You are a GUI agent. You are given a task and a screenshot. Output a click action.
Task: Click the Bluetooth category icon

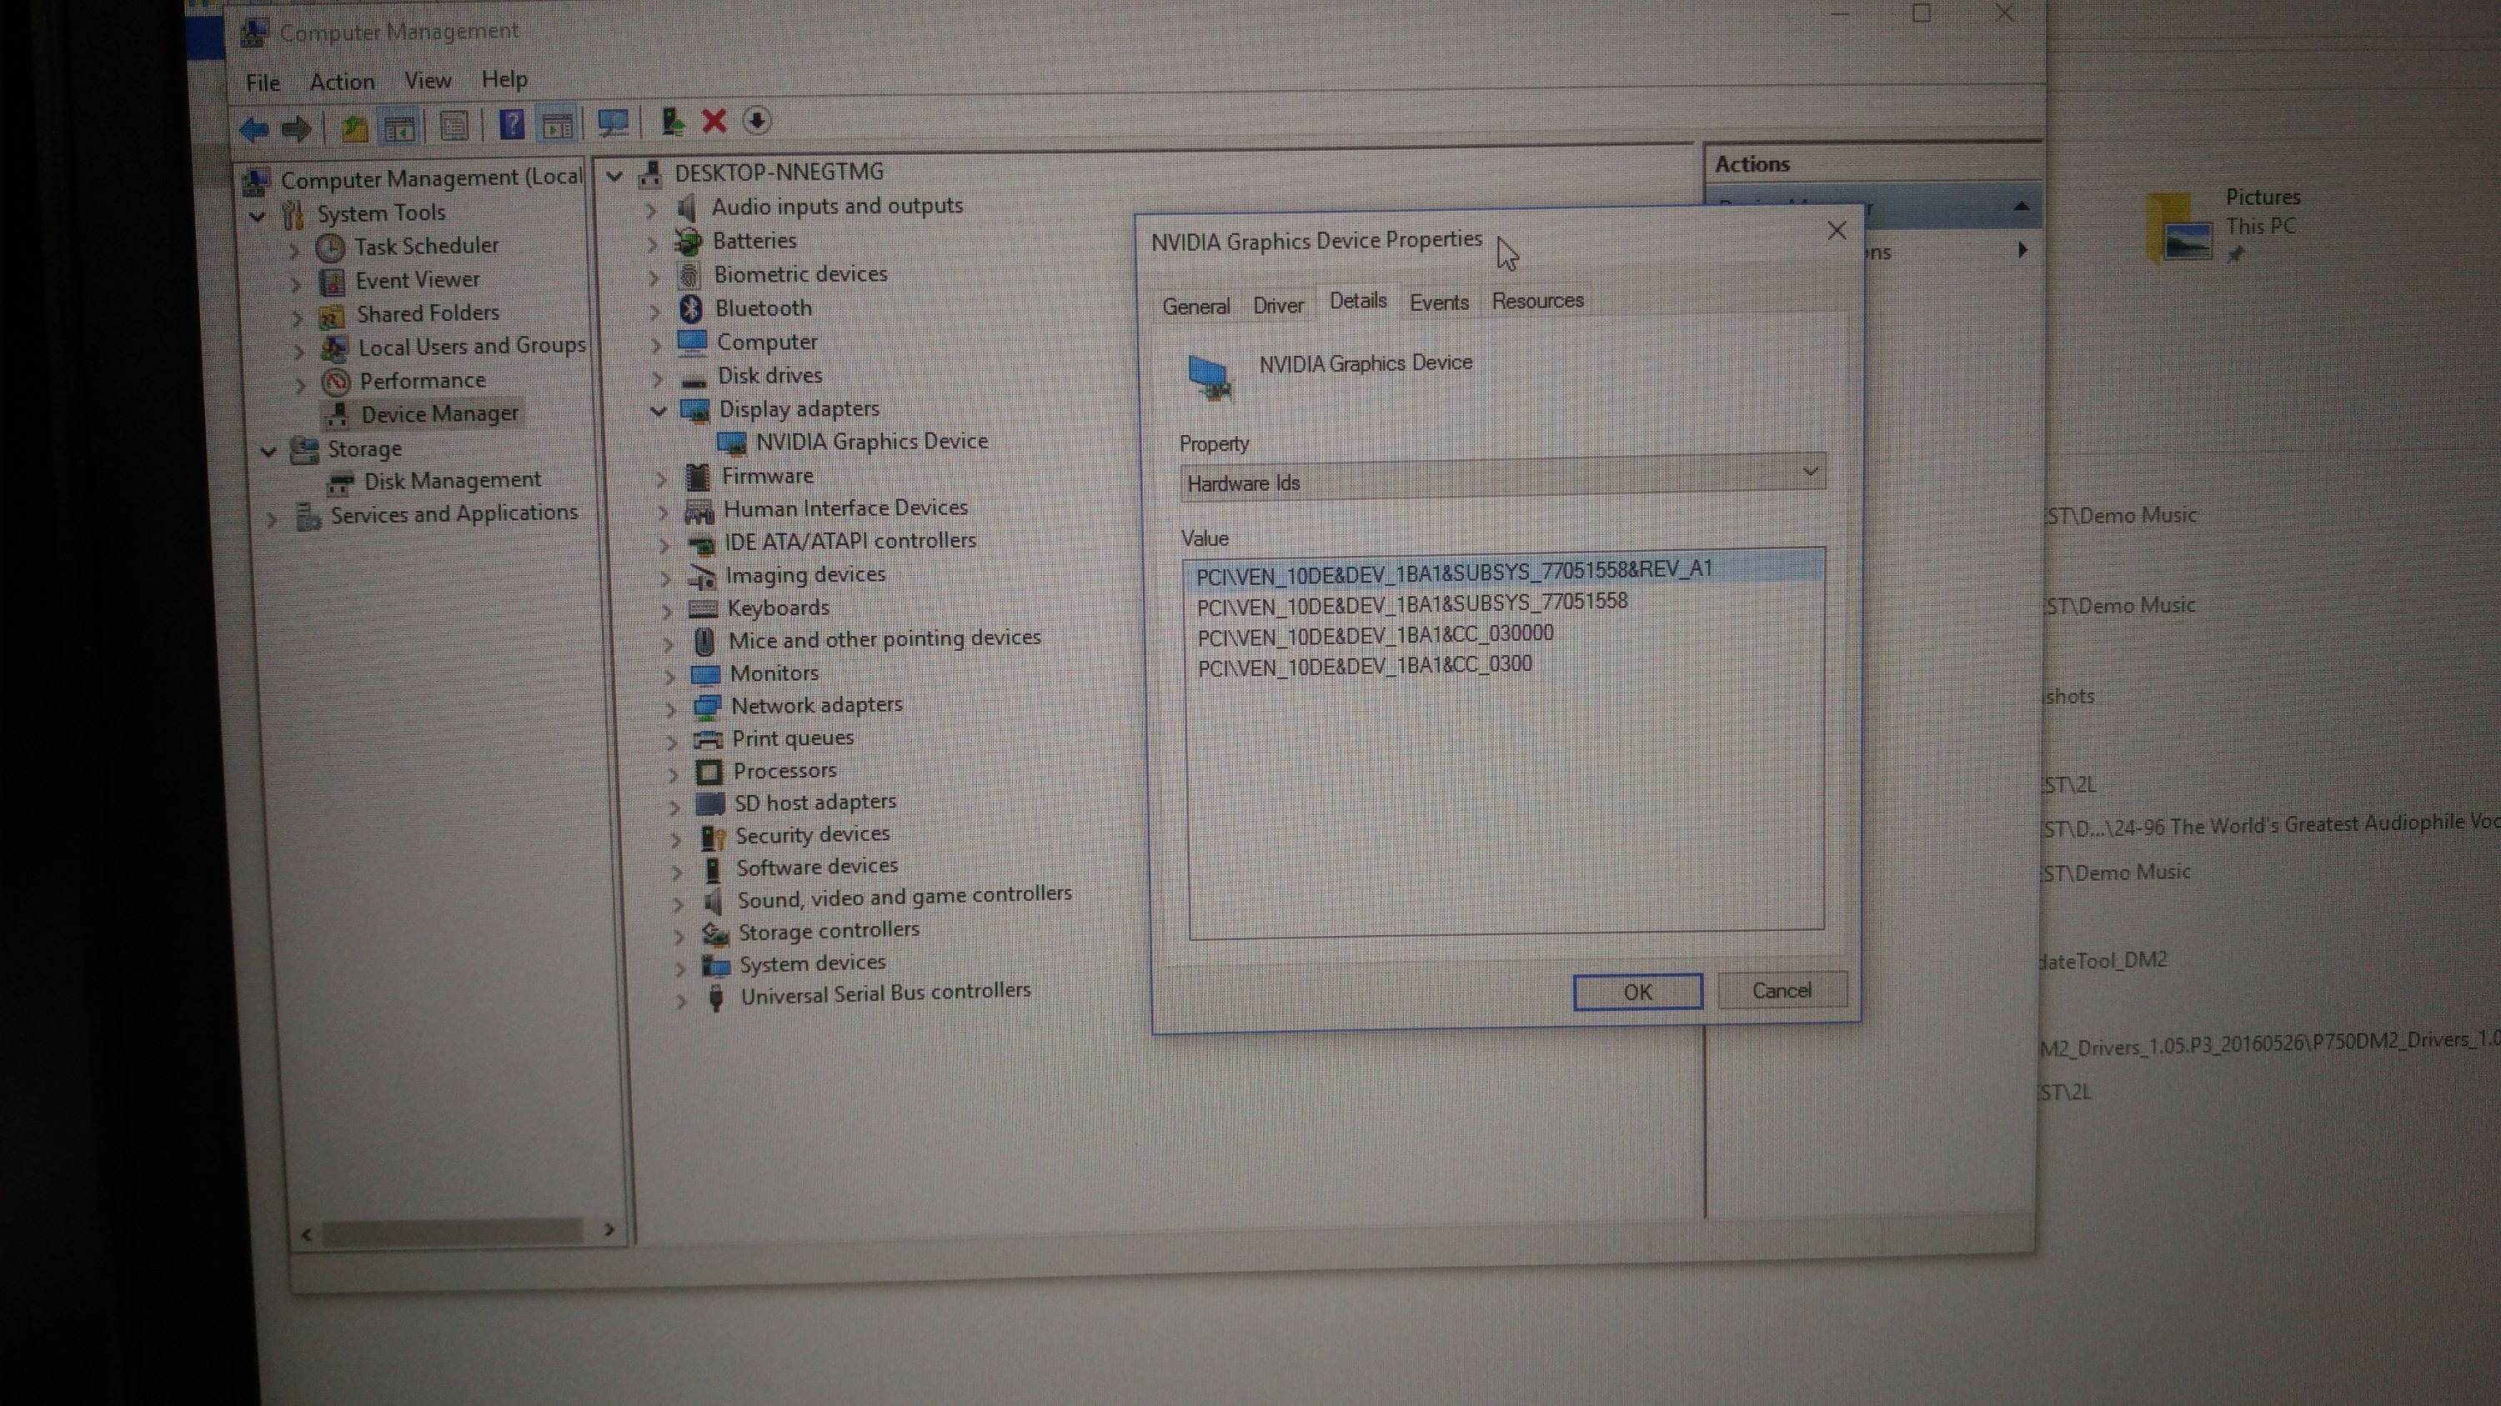pyautogui.click(x=690, y=308)
